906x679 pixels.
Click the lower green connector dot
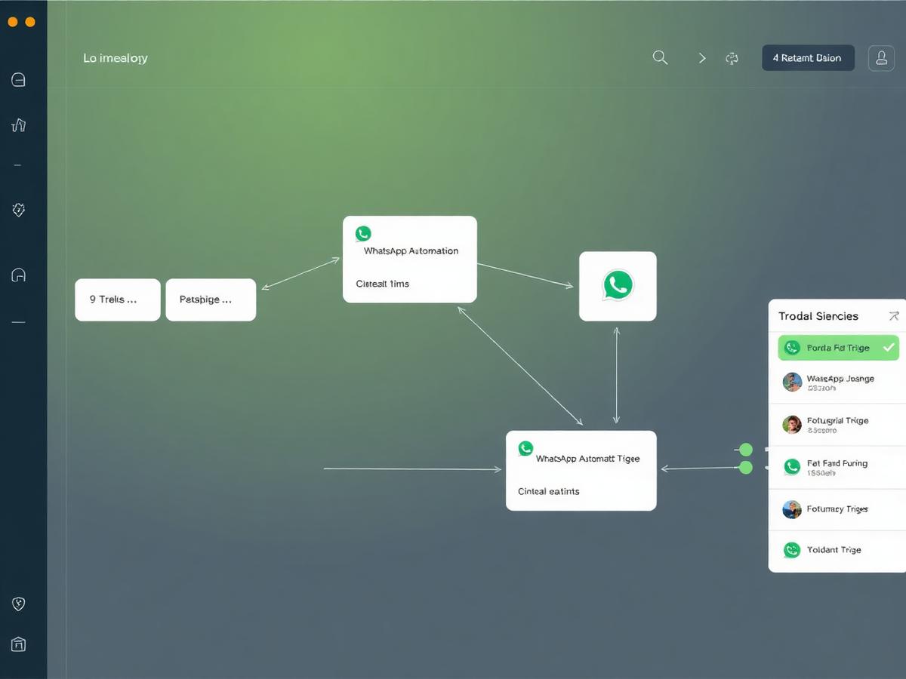click(x=746, y=468)
